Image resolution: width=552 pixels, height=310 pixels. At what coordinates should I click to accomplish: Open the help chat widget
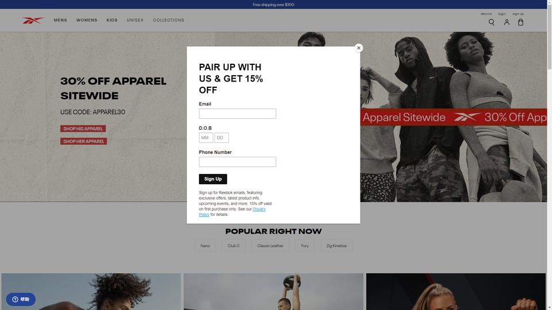coord(21,299)
